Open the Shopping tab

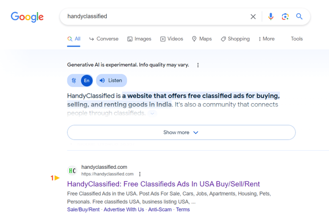pos(235,39)
